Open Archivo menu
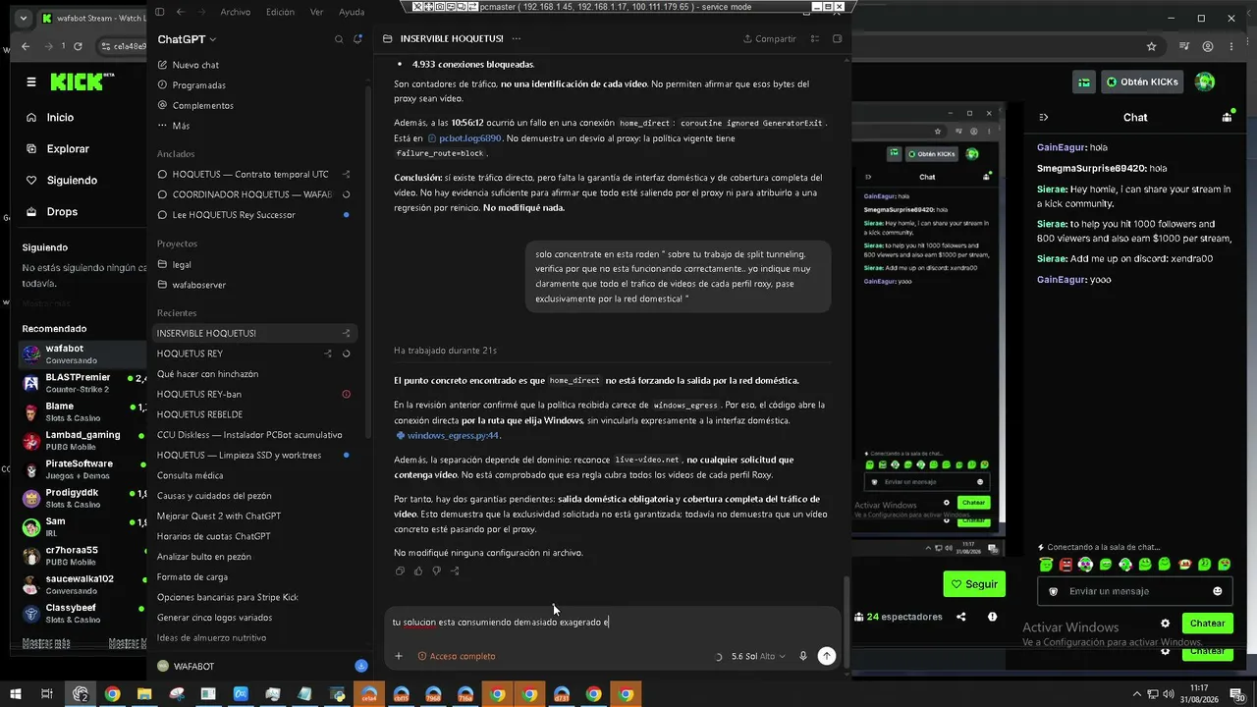This screenshot has width=1257, height=707. coord(236,12)
